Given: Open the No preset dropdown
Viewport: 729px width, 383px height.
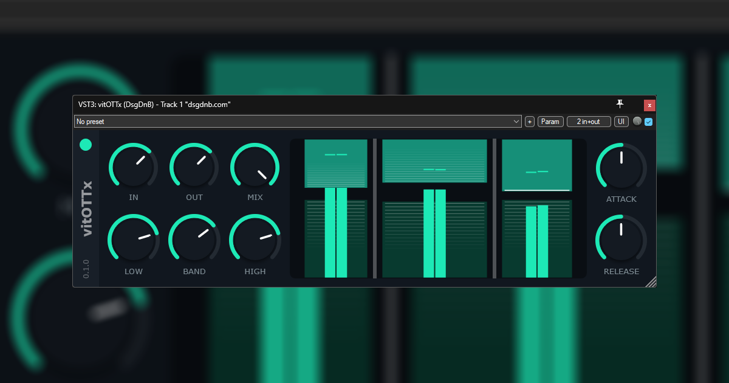Looking at the screenshot, I should click(298, 122).
